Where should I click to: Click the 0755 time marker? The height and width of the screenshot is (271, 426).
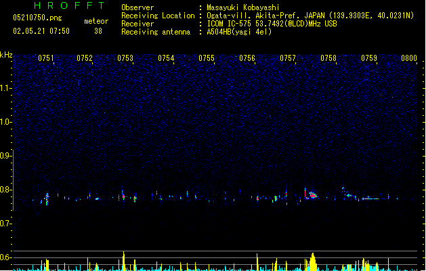point(207,58)
